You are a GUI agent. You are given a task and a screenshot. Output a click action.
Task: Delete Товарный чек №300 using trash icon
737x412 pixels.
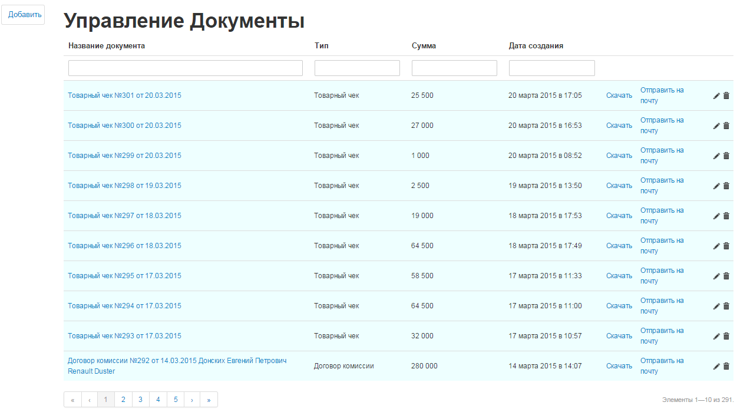[x=726, y=126]
